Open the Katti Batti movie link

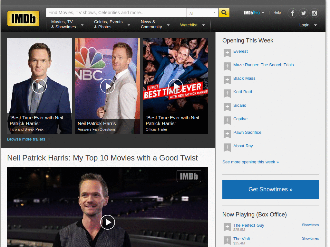(243, 92)
